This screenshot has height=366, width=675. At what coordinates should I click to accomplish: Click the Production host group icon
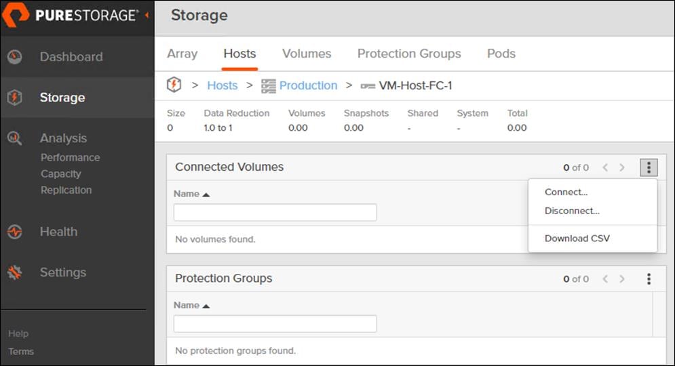[x=268, y=86]
